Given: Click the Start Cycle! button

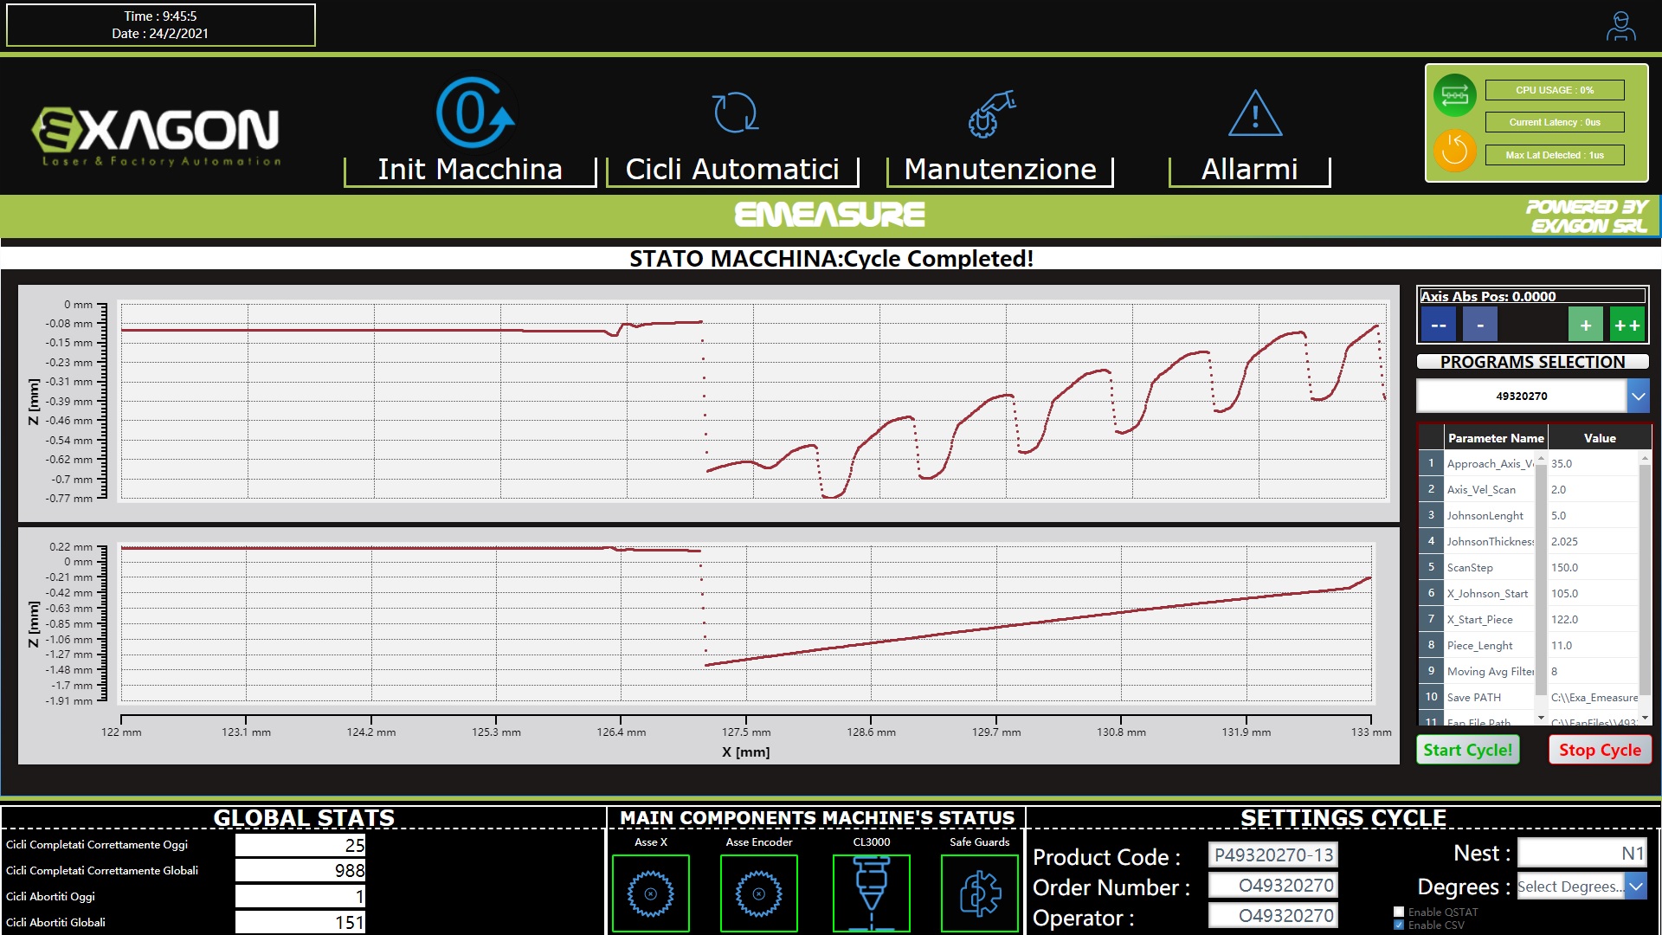Looking at the screenshot, I should click(1467, 750).
